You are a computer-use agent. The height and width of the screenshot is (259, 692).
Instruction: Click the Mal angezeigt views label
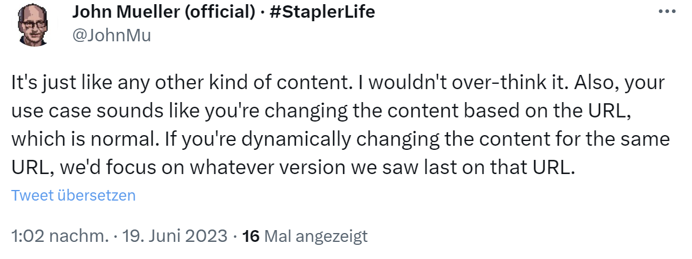315,236
